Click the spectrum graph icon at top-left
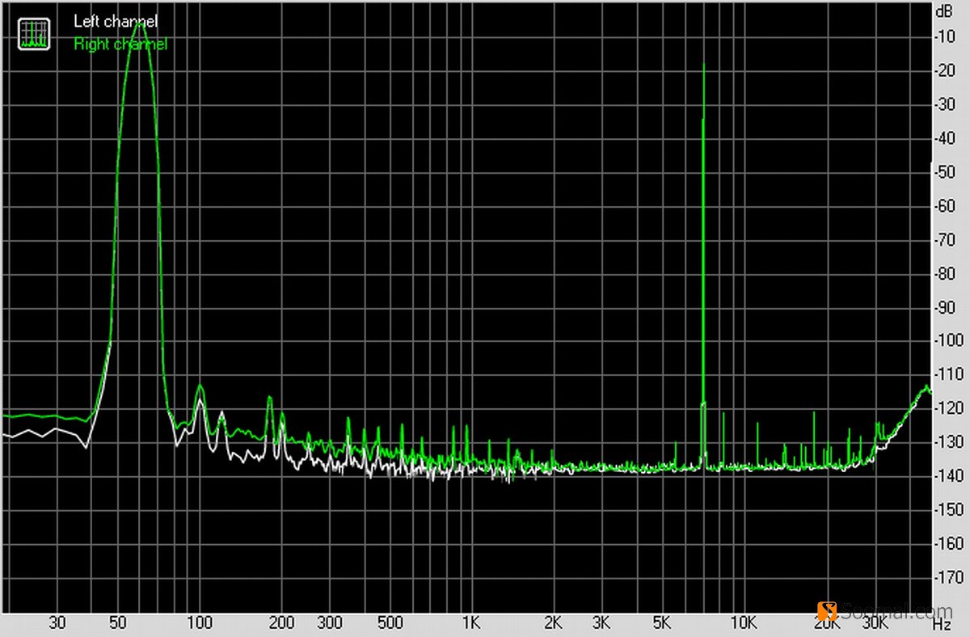The height and width of the screenshot is (637, 970). pos(35,32)
